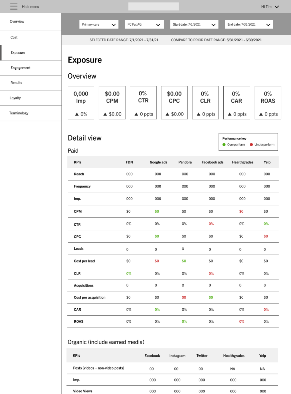
Task: Switch to the Results page
Action: [31, 83]
